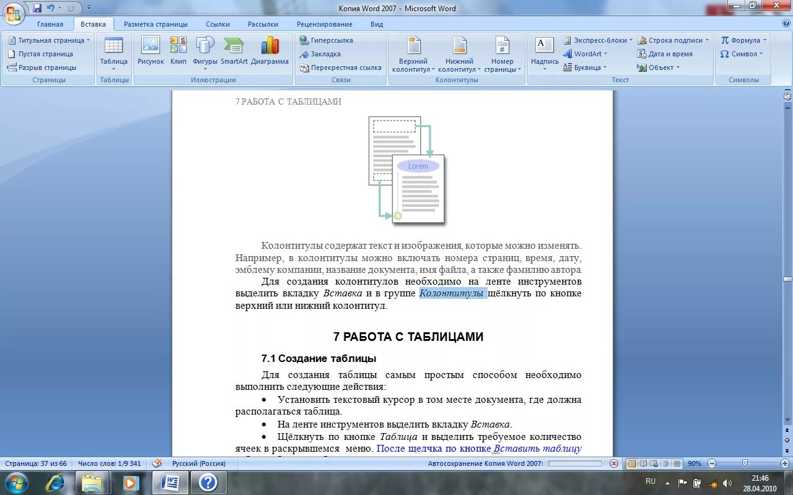Click the volume icon in system tray
793x495 pixels.
[x=727, y=483]
